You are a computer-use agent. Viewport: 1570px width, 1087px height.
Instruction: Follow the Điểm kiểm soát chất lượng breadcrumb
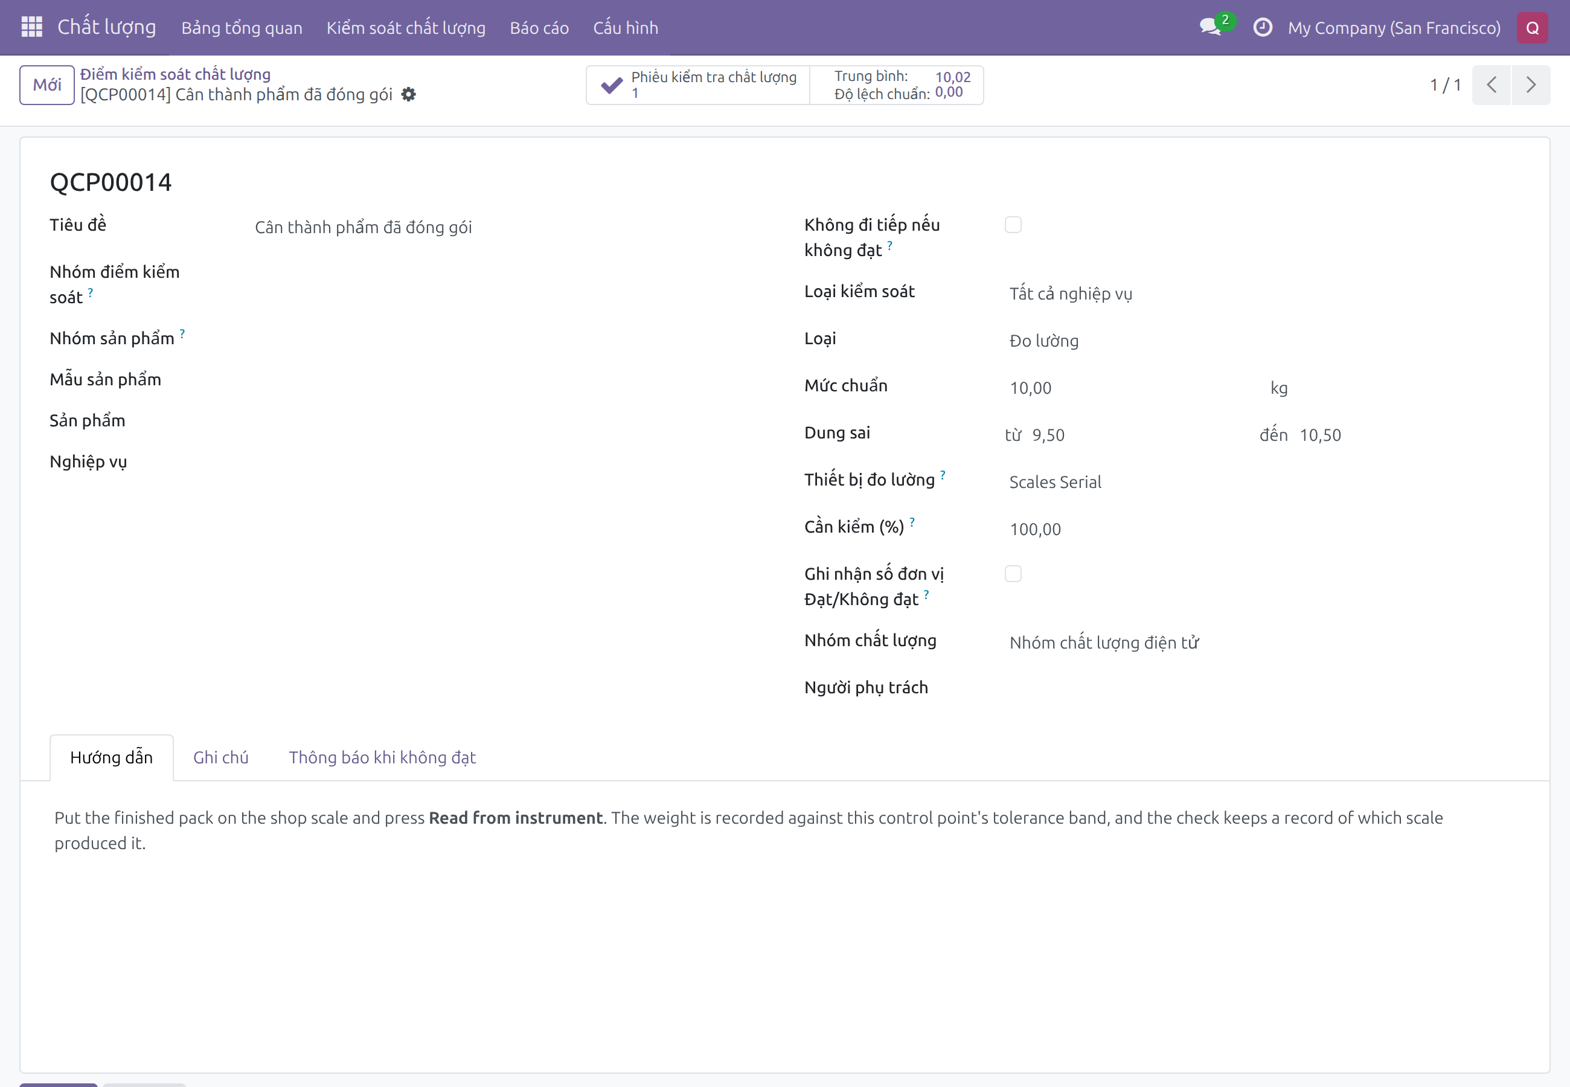[x=175, y=74]
